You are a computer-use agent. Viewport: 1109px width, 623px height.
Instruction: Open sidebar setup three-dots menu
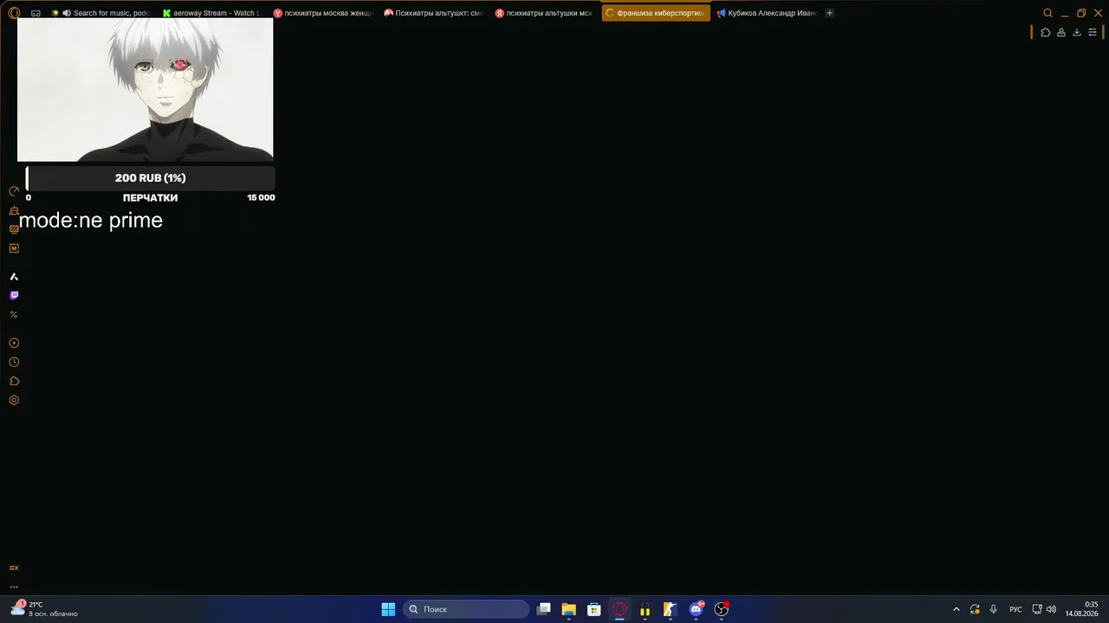point(14,587)
